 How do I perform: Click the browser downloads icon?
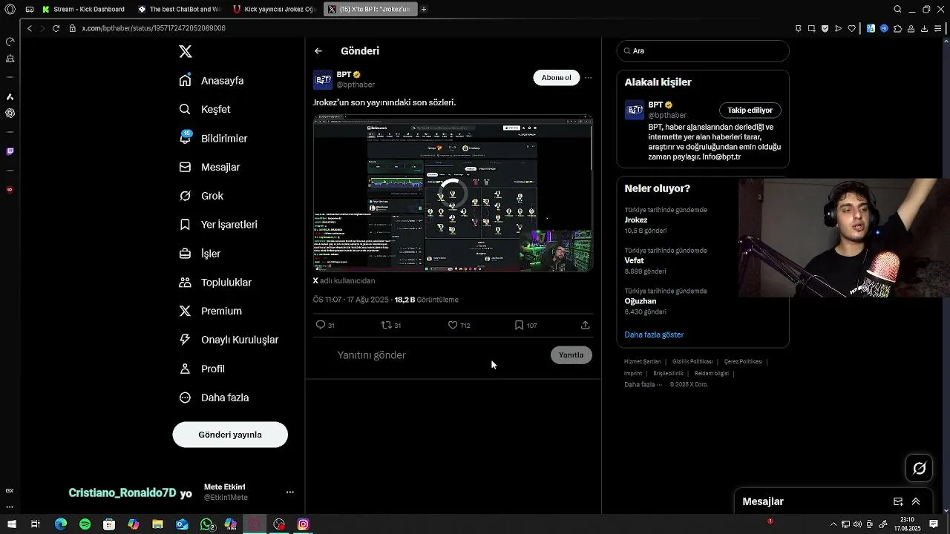tap(924, 28)
